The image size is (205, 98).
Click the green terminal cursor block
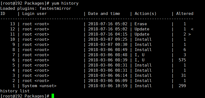tap(53, 96)
